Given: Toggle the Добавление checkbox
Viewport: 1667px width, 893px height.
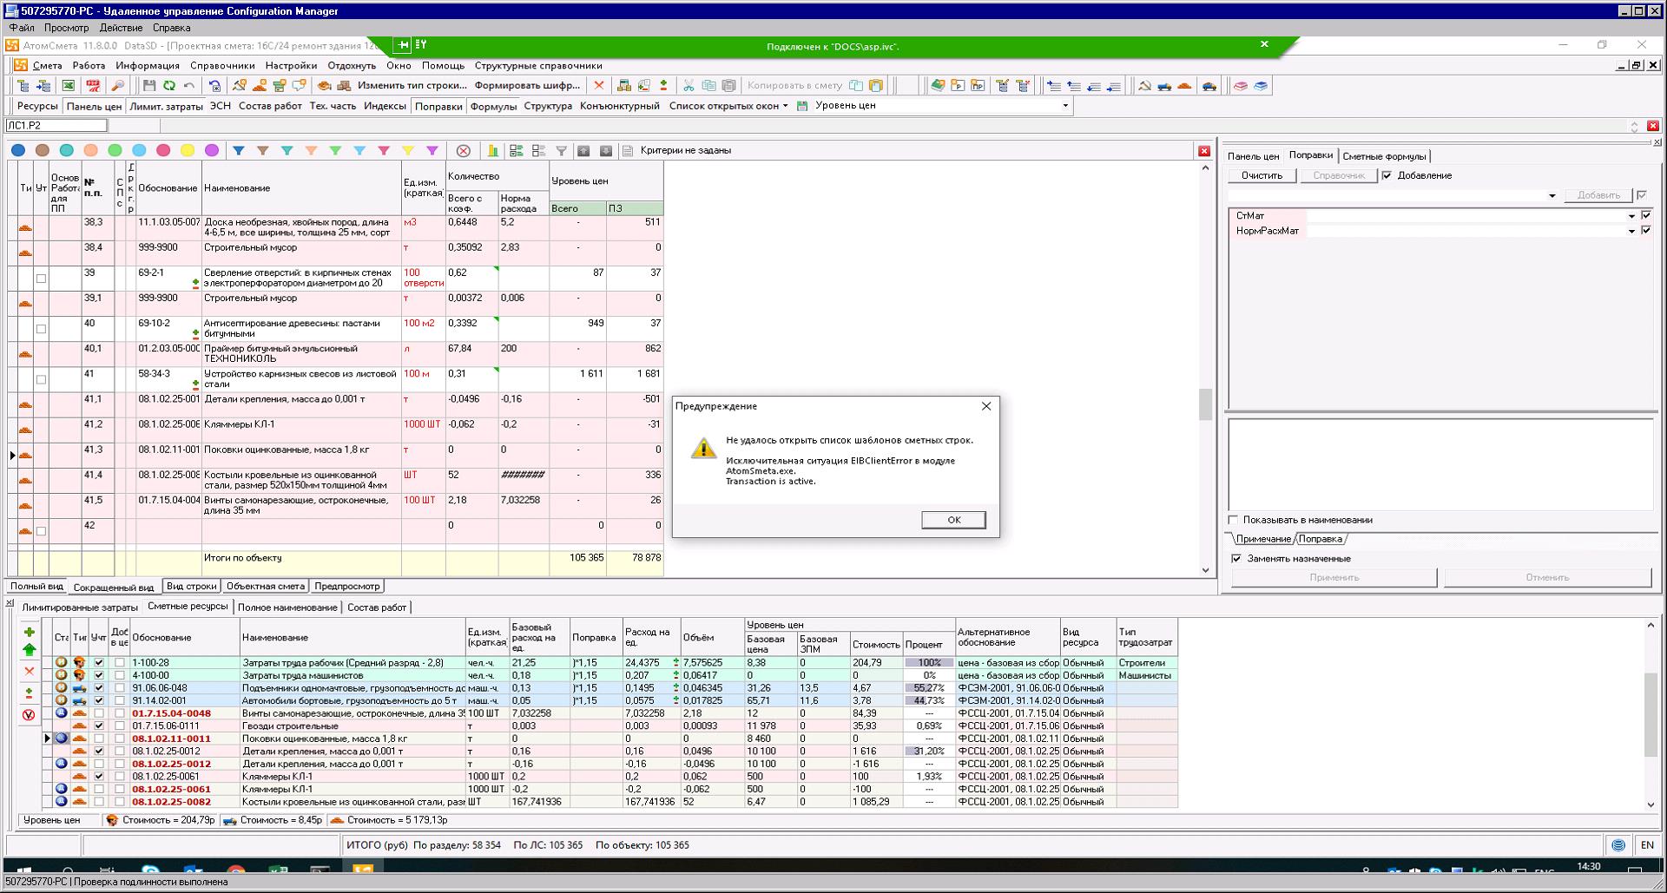Looking at the screenshot, I should pyautogui.click(x=1387, y=175).
